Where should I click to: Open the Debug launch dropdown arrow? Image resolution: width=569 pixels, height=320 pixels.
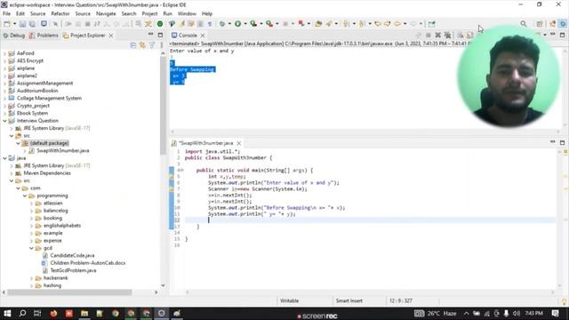(229, 24)
